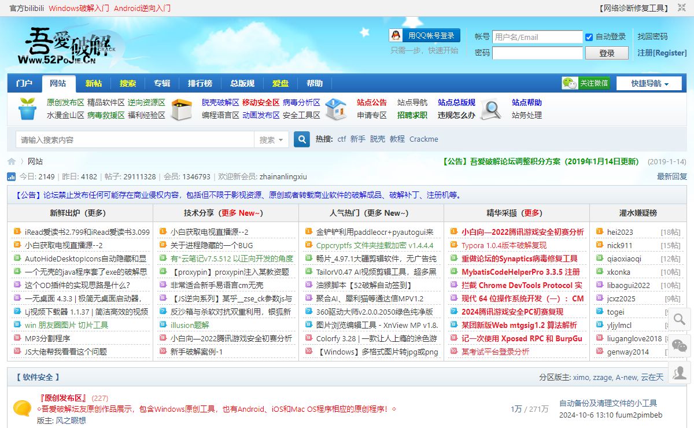Click thread icon beside 关于进程隐藏的一个BUG
694x428 pixels.
[x=163, y=245]
